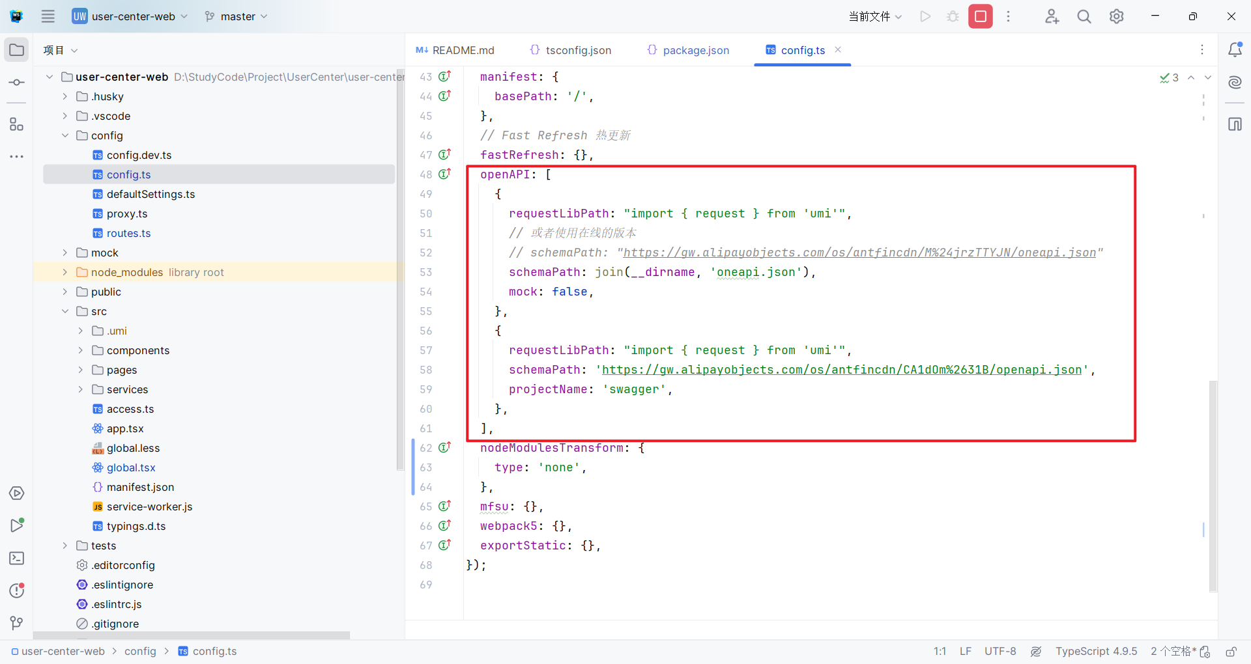The image size is (1251, 664).
Task: Open the Terminal tool window
Action: click(x=17, y=559)
